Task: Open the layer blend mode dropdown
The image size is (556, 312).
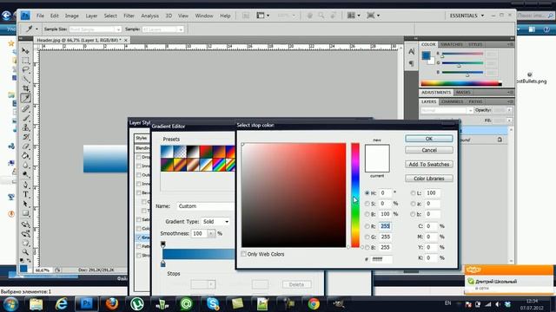Action: coord(447,110)
